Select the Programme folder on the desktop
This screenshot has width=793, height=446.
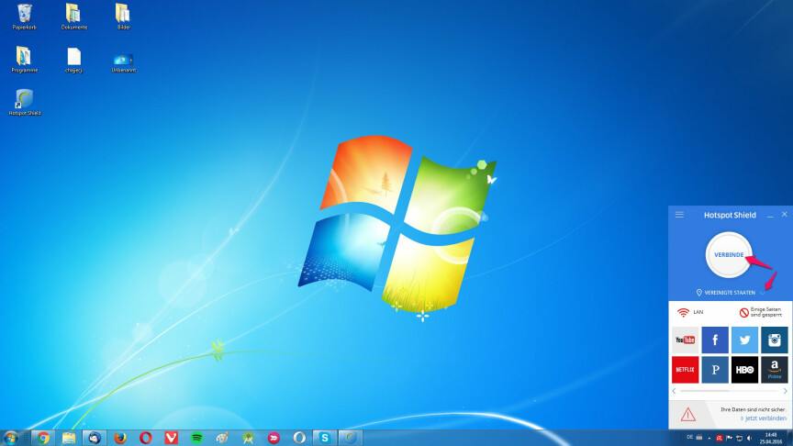[24, 60]
